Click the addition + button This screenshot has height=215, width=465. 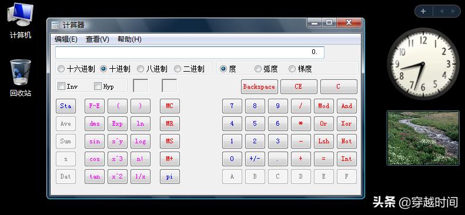pyautogui.click(x=301, y=159)
